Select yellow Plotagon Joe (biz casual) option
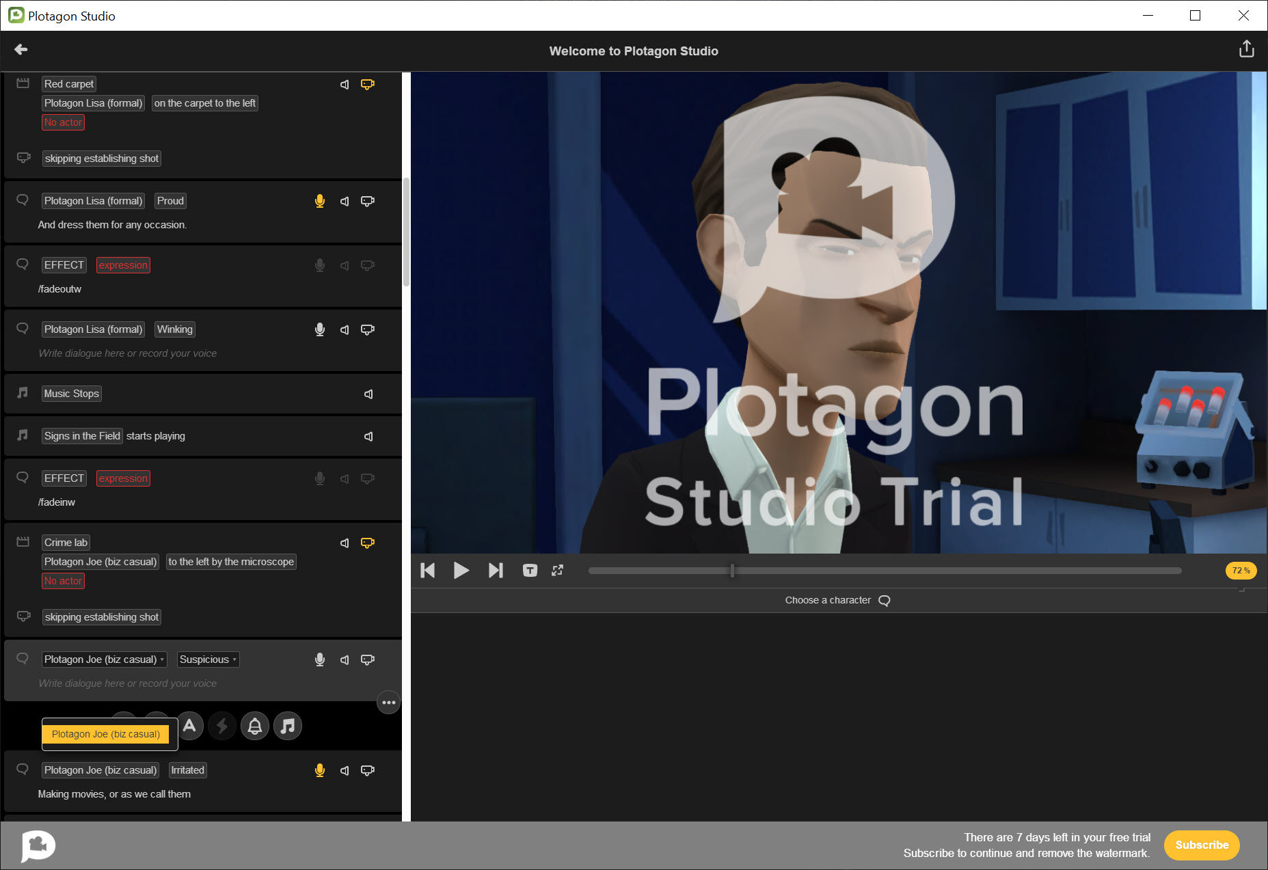Image resolution: width=1268 pixels, height=870 pixels. (x=106, y=734)
